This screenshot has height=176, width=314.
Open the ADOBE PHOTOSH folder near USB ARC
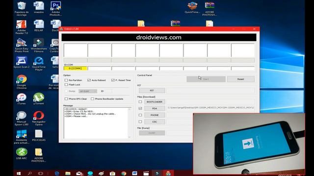pos(39,155)
